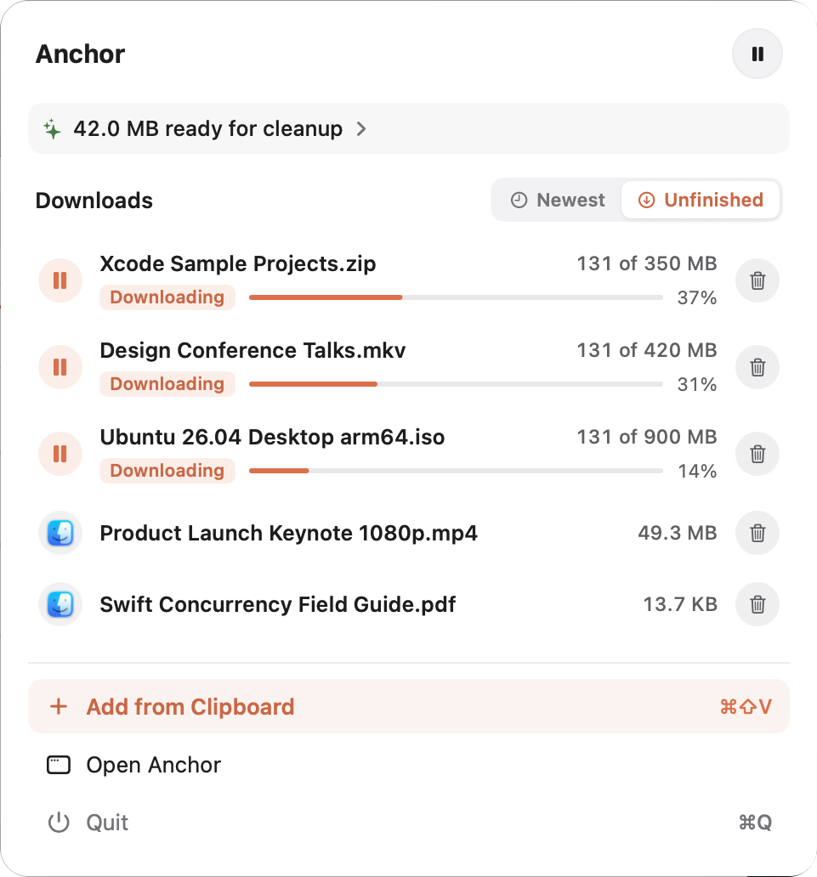
Task: Delete Design Conference Talks.mkv with trash icon
Action: [x=757, y=367]
